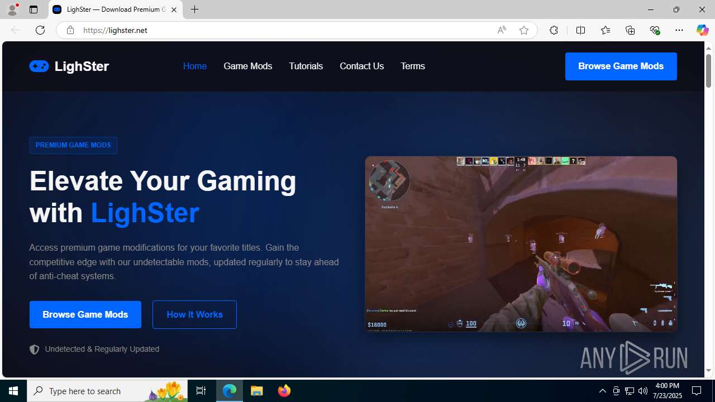The image size is (715, 402).
Task: Open the Game Mods nav item
Action: 247,66
